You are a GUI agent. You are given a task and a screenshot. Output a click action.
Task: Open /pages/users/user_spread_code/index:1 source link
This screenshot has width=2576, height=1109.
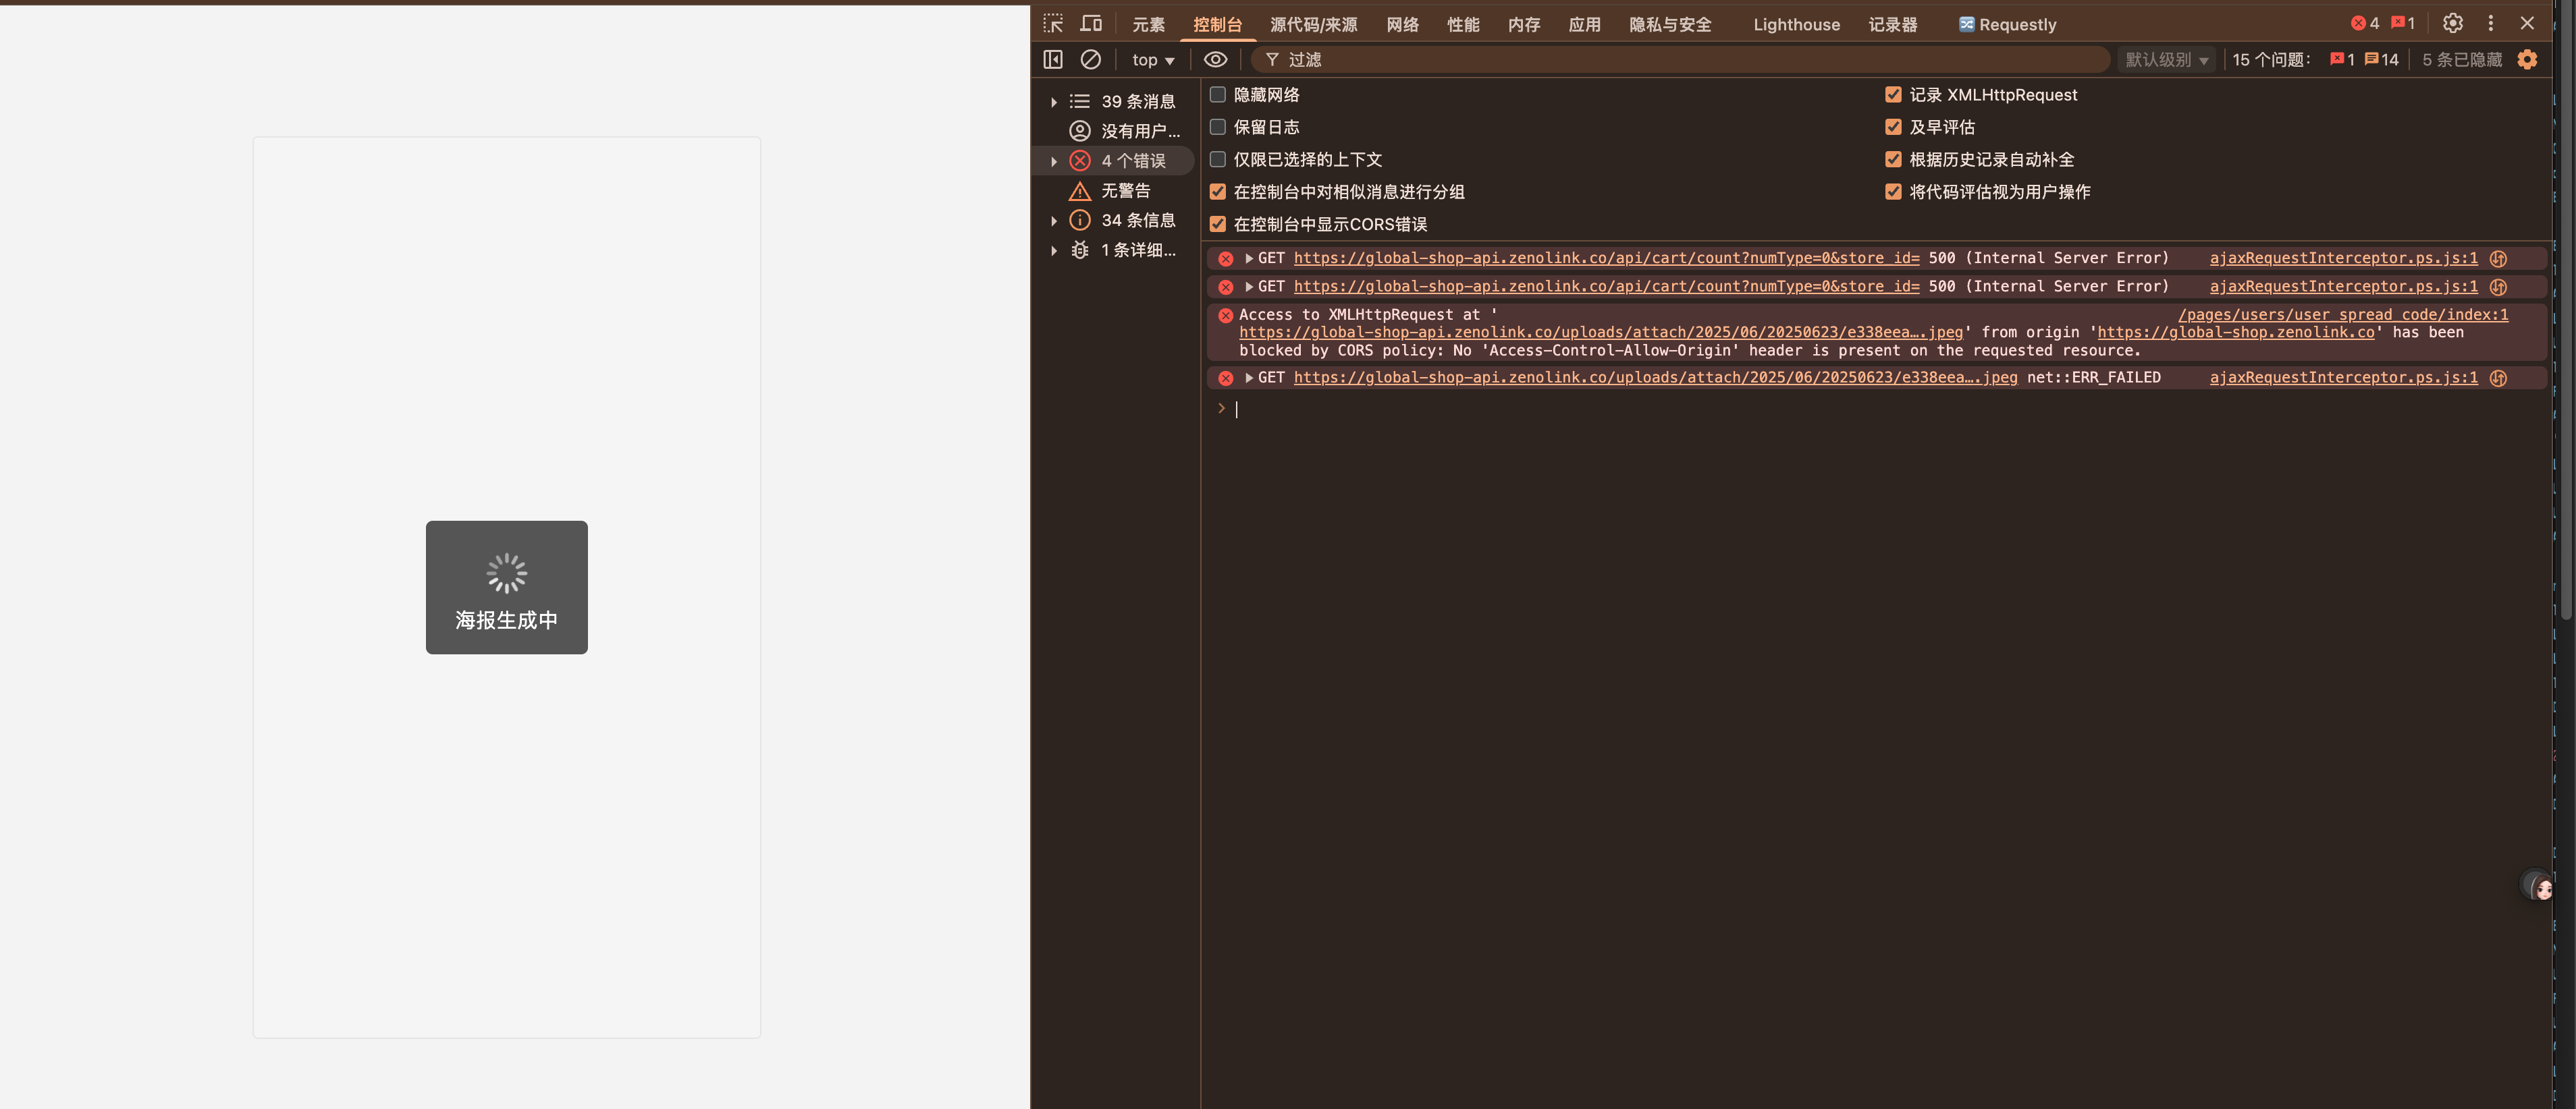coord(2343,315)
